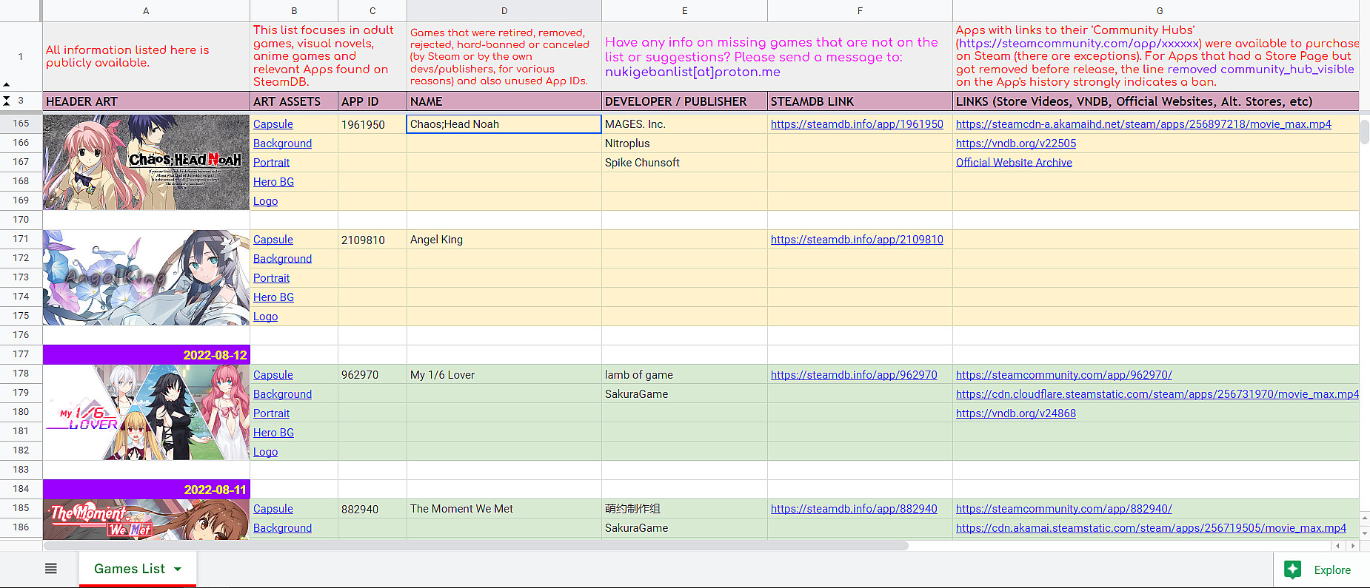The width and height of the screenshot is (1370, 588).
Task: Open SteamDB link for app 1961950
Action: [x=857, y=124]
